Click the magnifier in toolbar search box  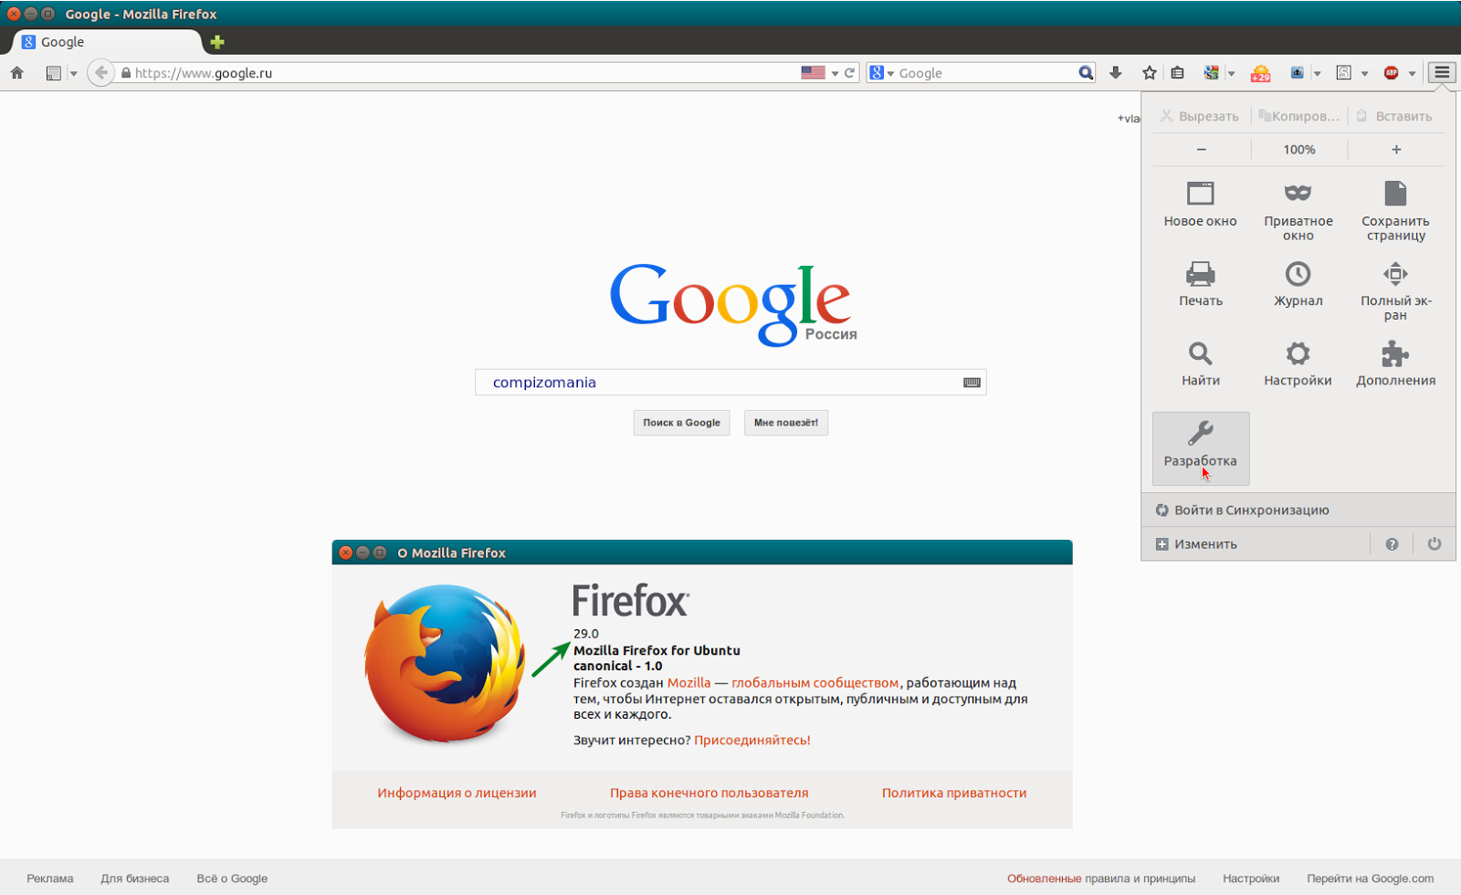[x=1086, y=73]
